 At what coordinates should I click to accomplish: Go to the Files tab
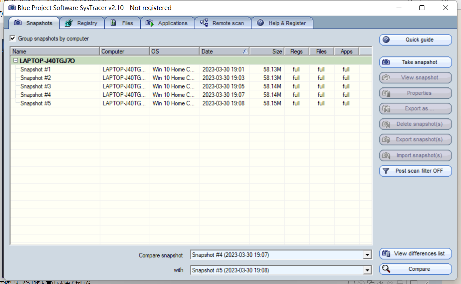click(x=122, y=23)
